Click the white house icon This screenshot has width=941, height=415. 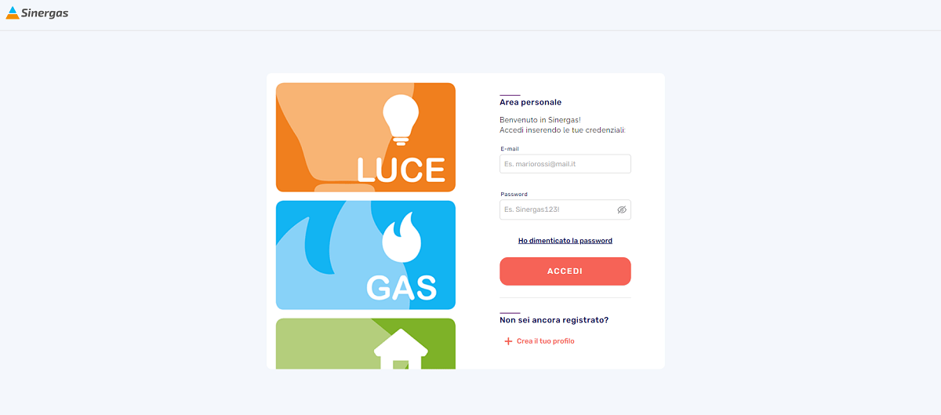pyautogui.click(x=401, y=350)
